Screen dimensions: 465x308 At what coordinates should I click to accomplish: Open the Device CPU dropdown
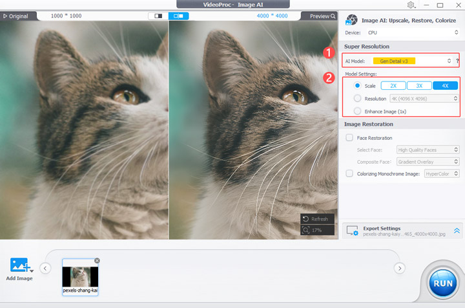pos(413,32)
